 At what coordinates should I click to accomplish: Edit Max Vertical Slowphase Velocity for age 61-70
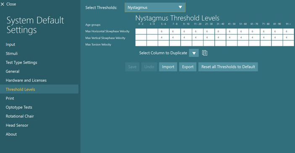click(254, 37)
